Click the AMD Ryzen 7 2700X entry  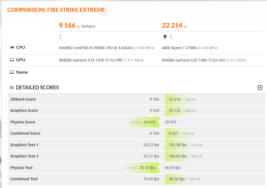point(179,48)
